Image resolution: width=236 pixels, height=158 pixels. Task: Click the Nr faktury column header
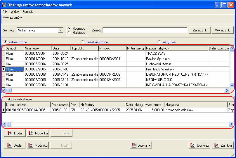[102, 105]
